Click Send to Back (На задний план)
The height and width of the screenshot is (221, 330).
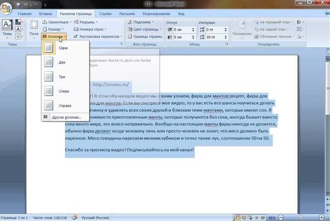pos(272,29)
